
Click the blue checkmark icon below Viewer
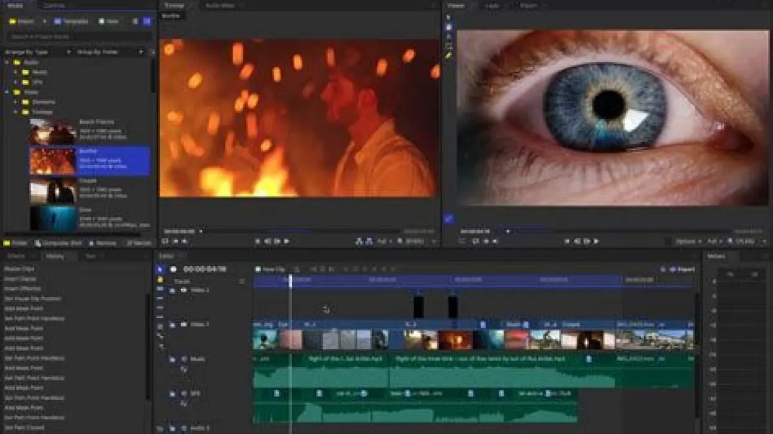pos(449,219)
